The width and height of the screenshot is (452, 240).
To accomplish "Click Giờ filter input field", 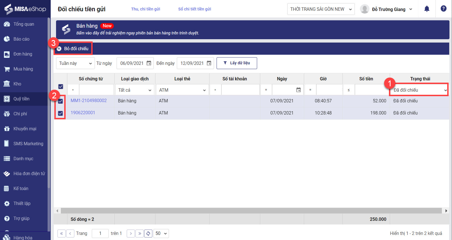I will tap(329, 90).
